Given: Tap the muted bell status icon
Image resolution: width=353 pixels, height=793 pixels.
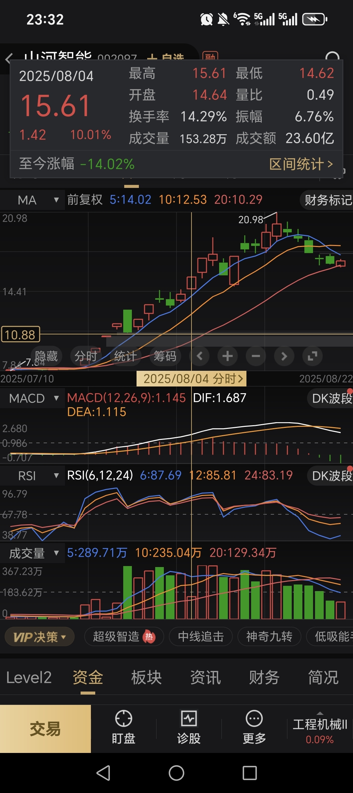Looking at the screenshot, I should coord(223,19).
